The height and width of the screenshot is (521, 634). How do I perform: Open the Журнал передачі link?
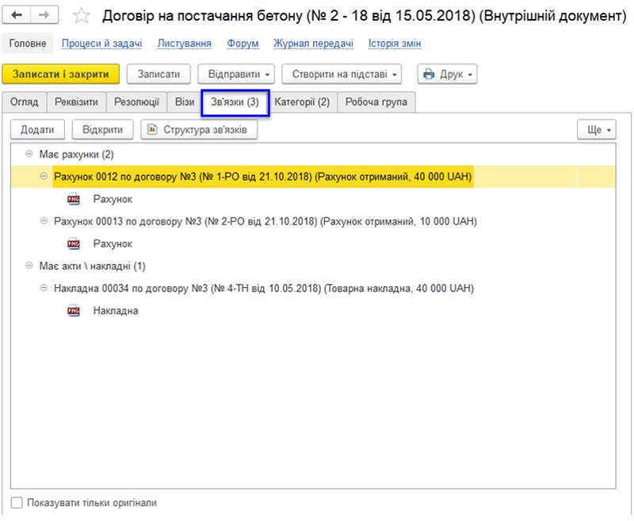pyautogui.click(x=313, y=44)
